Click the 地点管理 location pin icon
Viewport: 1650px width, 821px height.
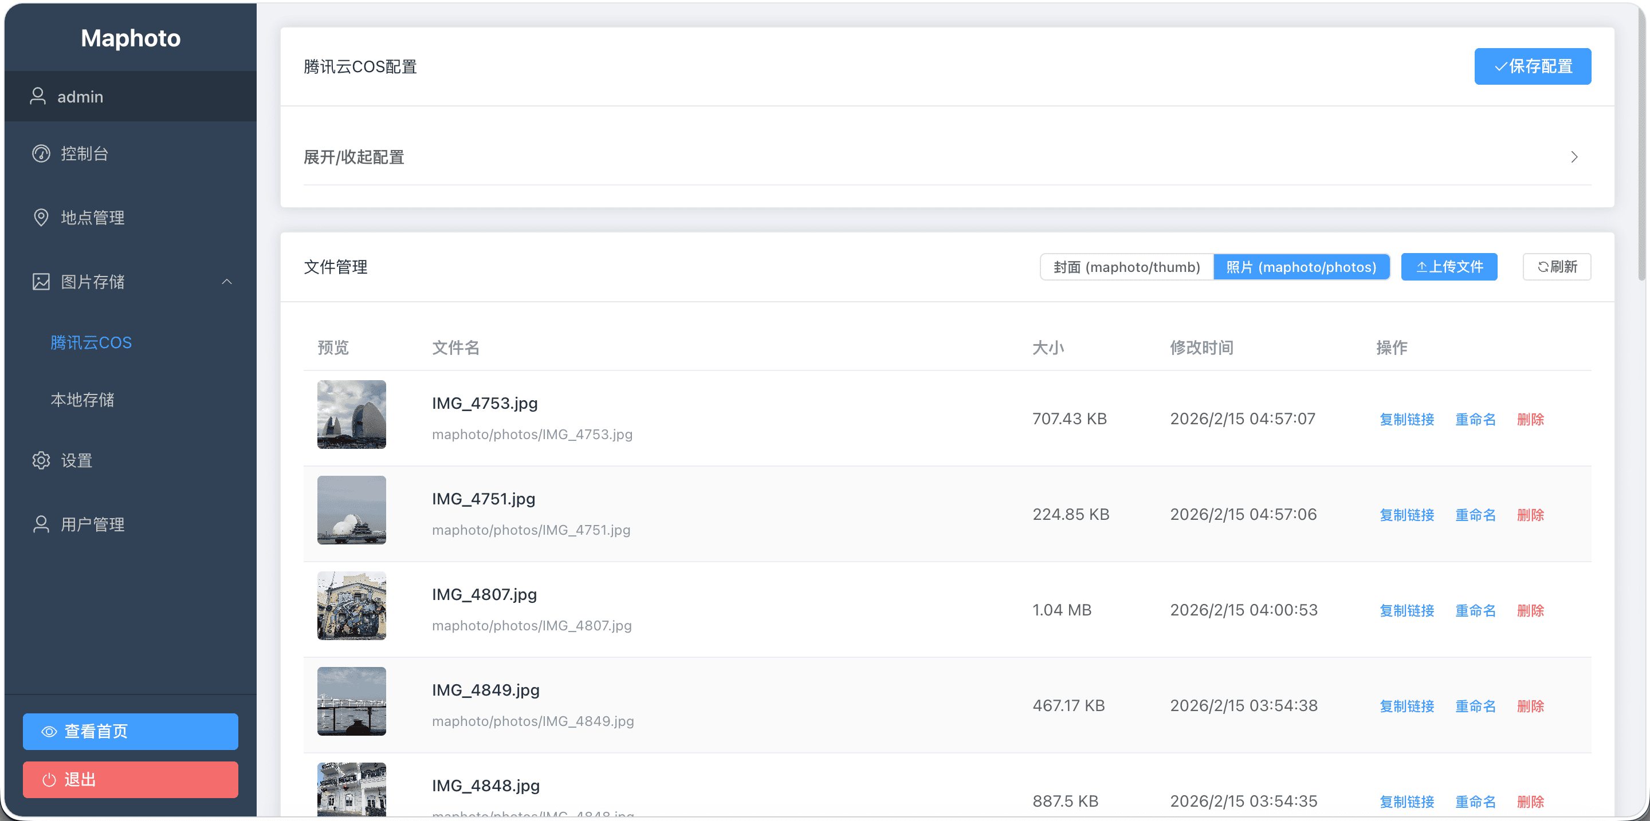click(41, 218)
